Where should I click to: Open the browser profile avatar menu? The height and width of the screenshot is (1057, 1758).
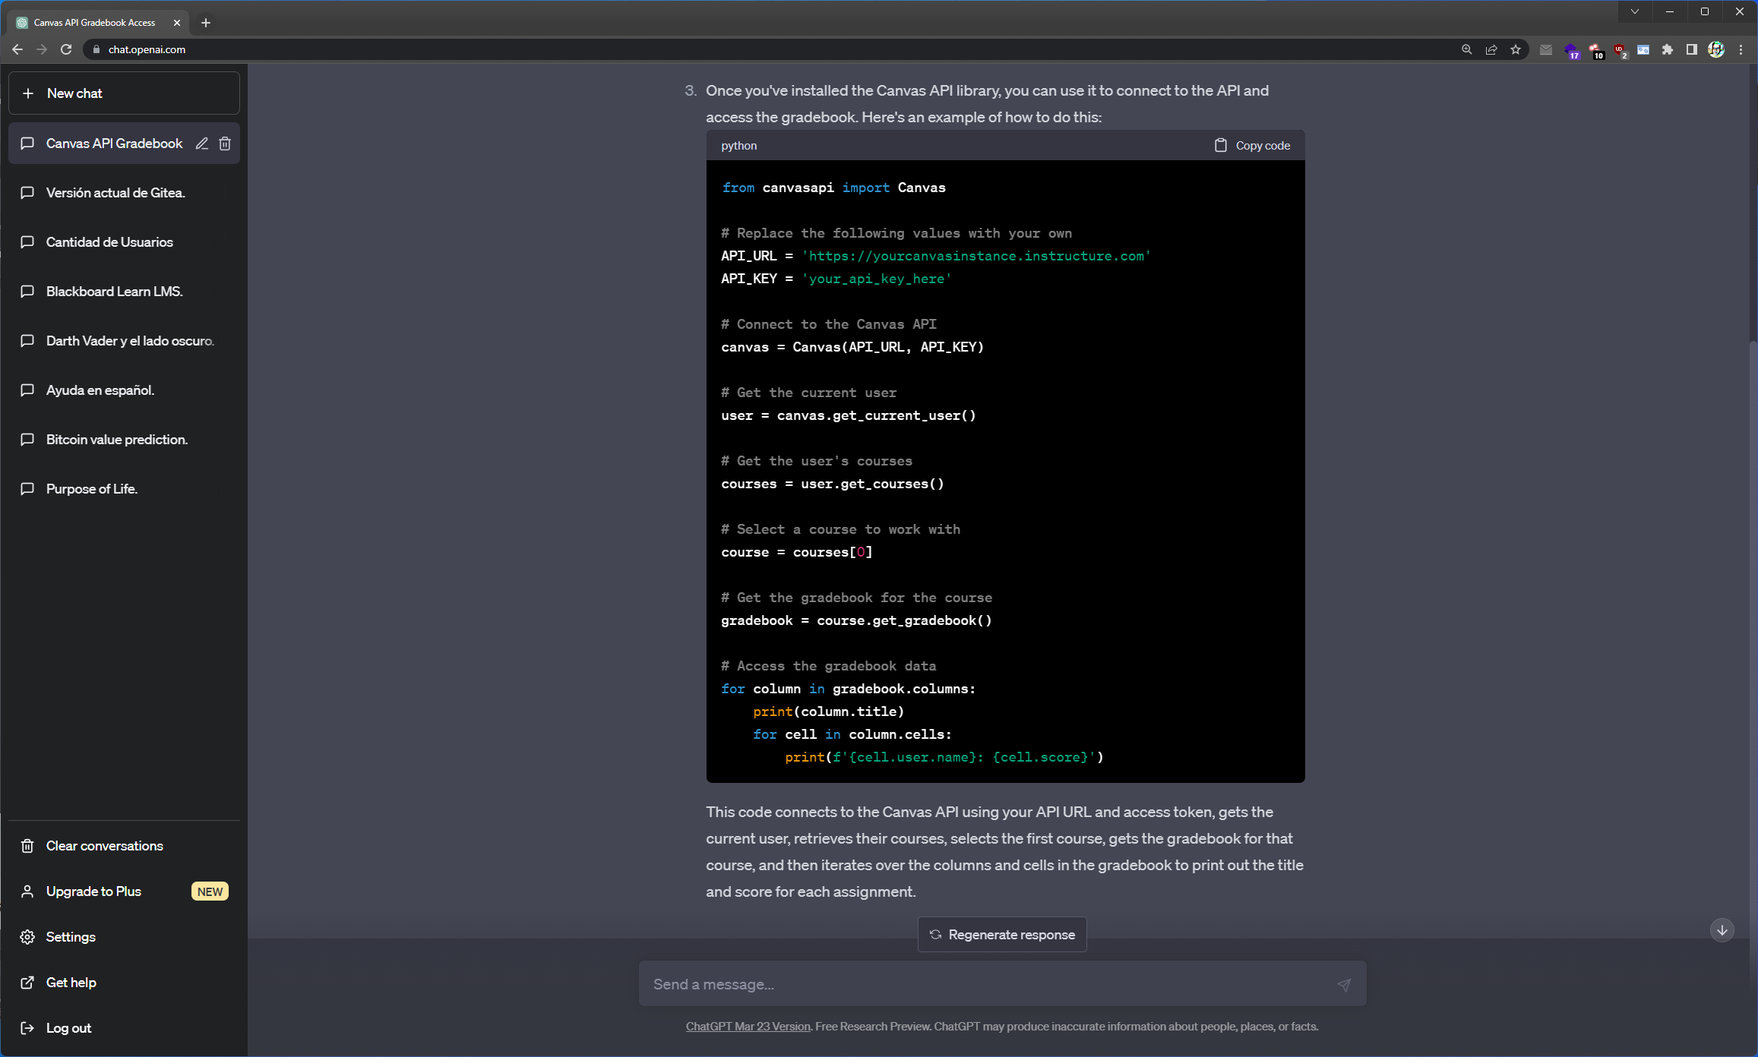click(x=1716, y=49)
